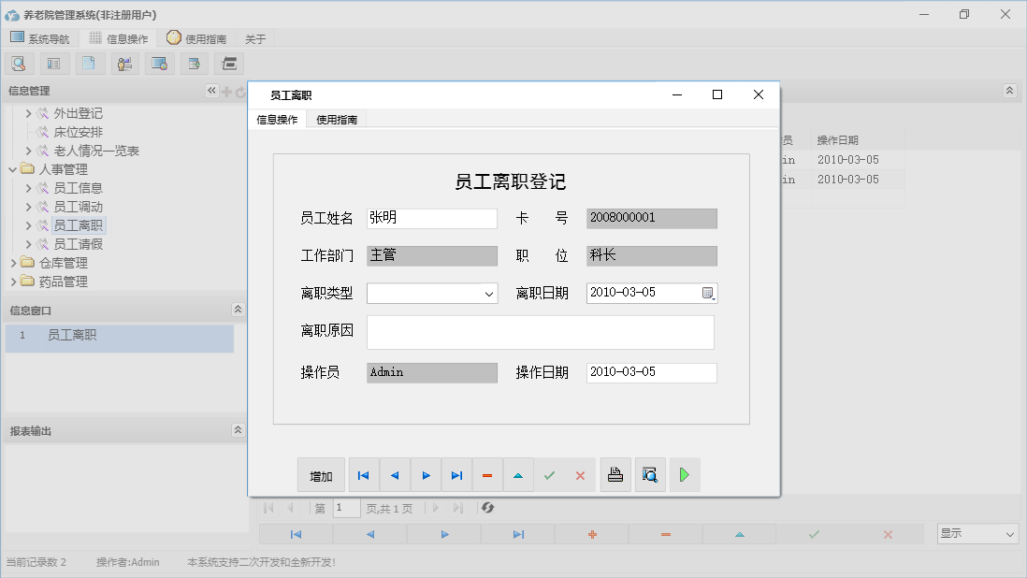Screen dimensions: 1027x578
Task: Click the 增加 button to add a record
Action: [x=321, y=474]
